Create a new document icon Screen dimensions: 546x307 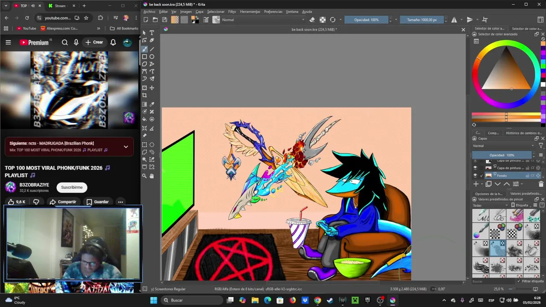(x=146, y=20)
